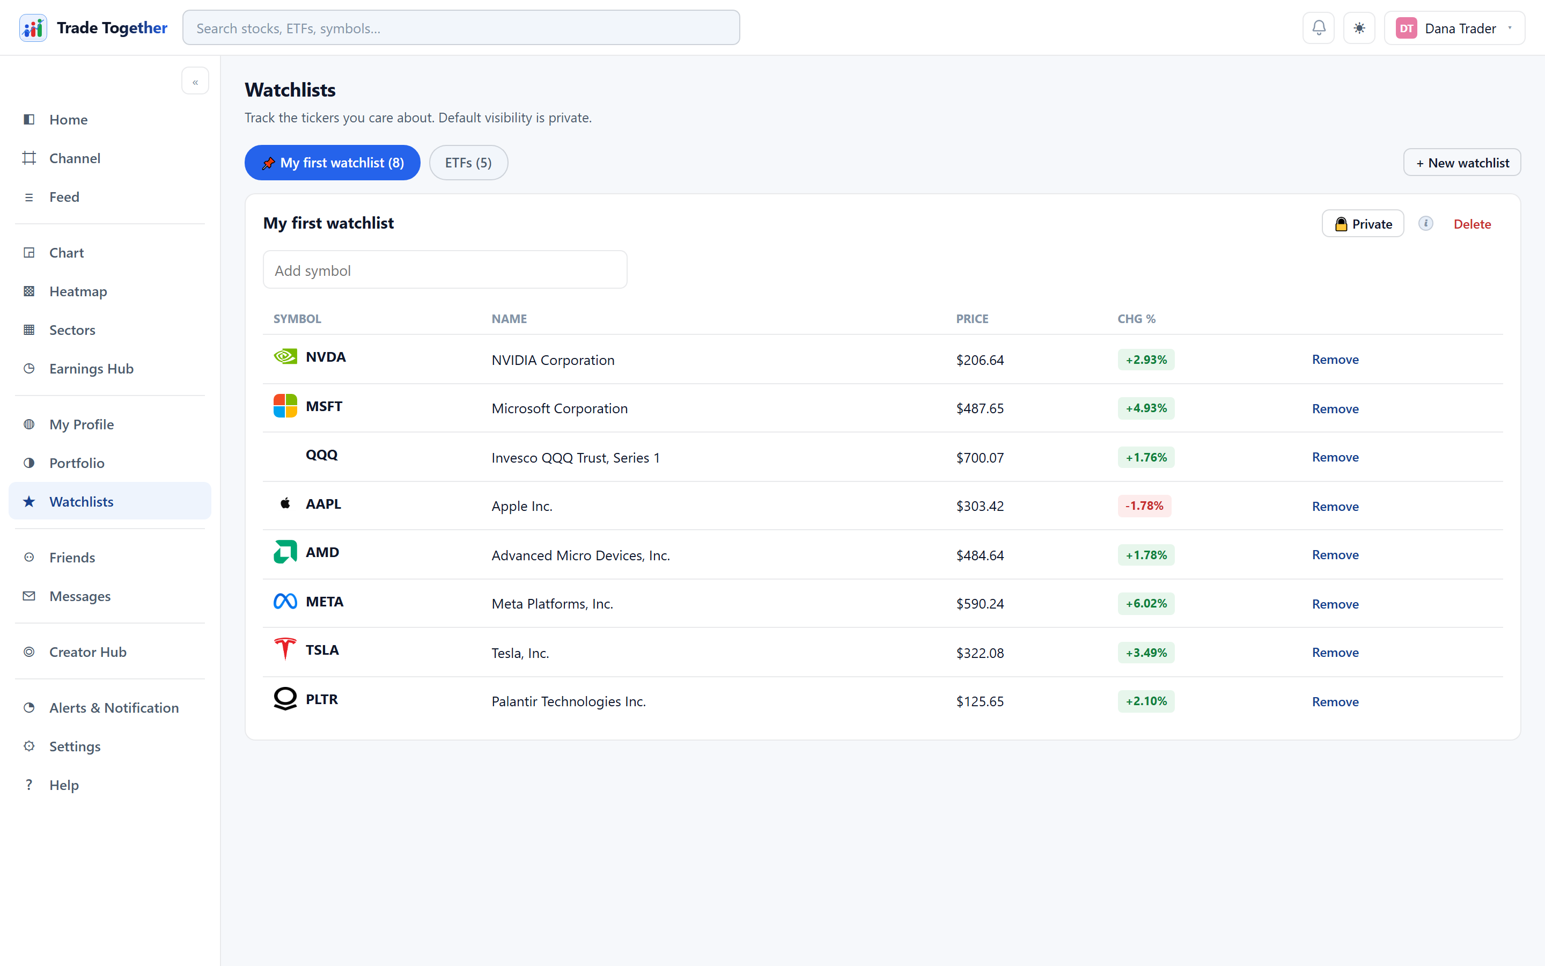1545x966 pixels.
Task: Click the watchlist visibility info icon
Action: click(1425, 224)
